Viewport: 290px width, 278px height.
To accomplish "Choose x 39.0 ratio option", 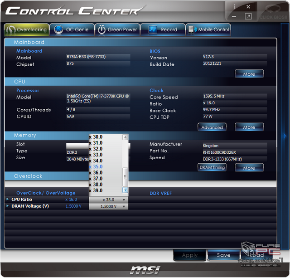I will [106, 190].
